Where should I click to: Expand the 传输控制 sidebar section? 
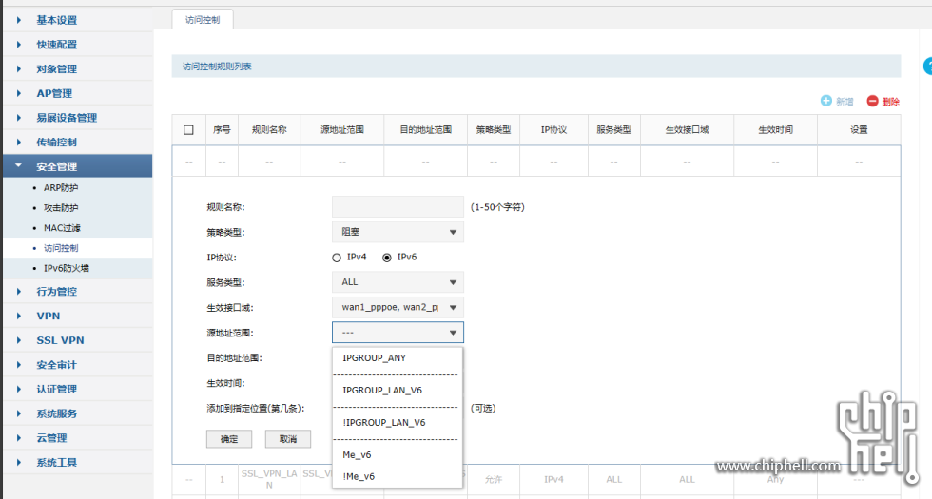click(x=77, y=142)
